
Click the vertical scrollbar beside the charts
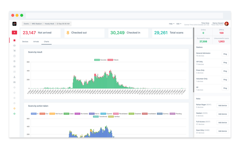tap(193, 60)
